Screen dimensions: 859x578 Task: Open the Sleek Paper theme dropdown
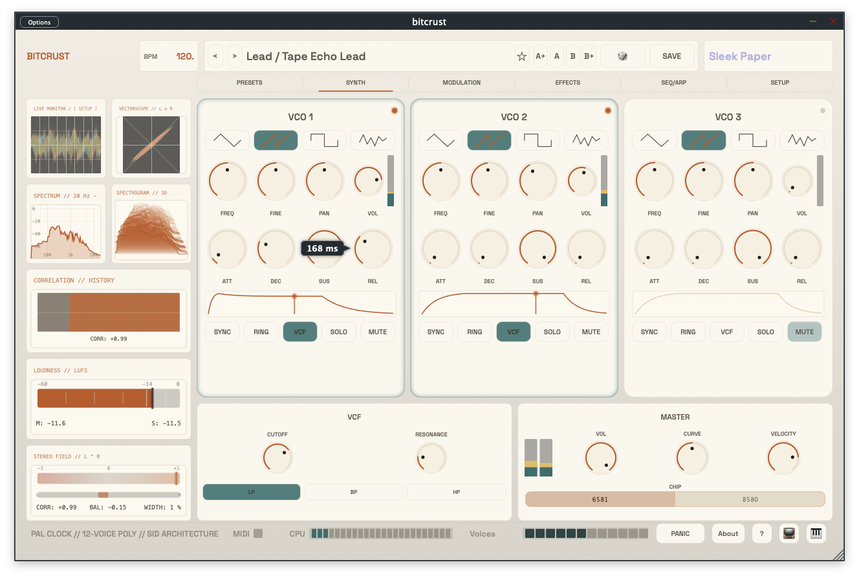[768, 56]
